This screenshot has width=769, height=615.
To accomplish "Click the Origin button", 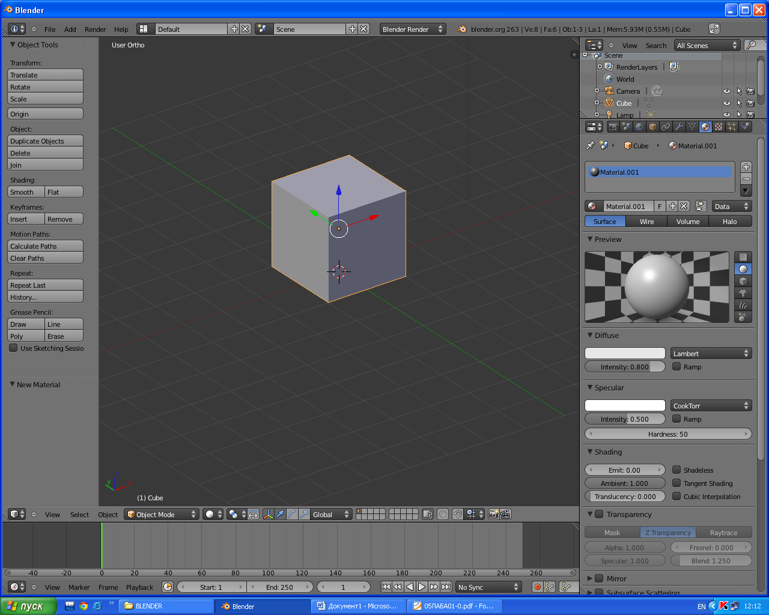I will [x=45, y=114].
